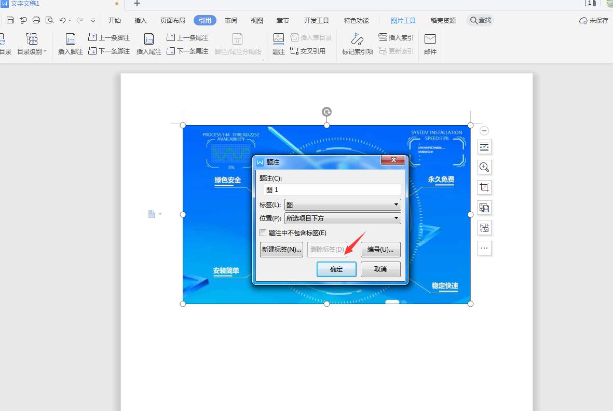Confirm the caption dialog with 确定
Viewport: 613px width, 411px height.
pyautogui.click(x=336, y=269)
